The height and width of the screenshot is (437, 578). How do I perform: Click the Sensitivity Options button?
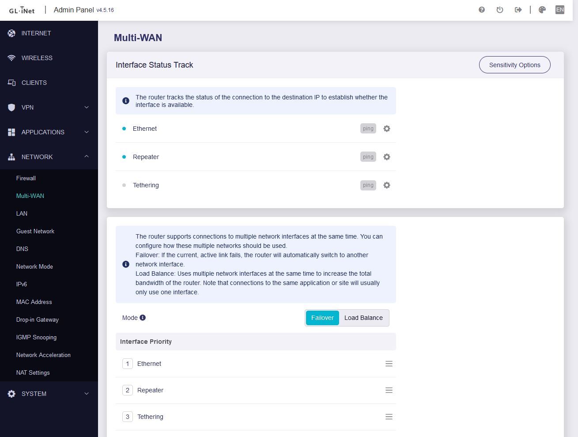coord(514,65)
